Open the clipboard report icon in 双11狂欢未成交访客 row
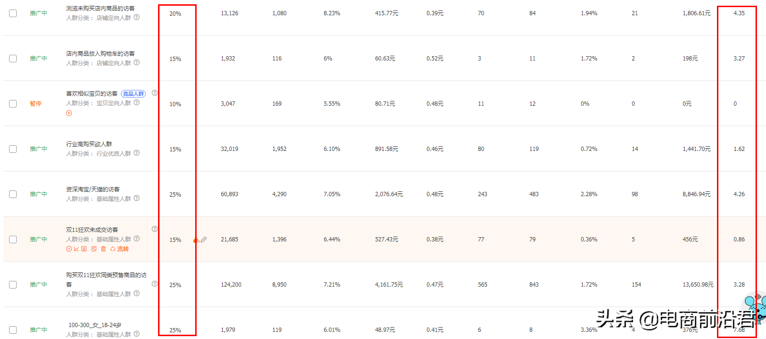The width and height of the screenshot is (766, 339). 84,249
